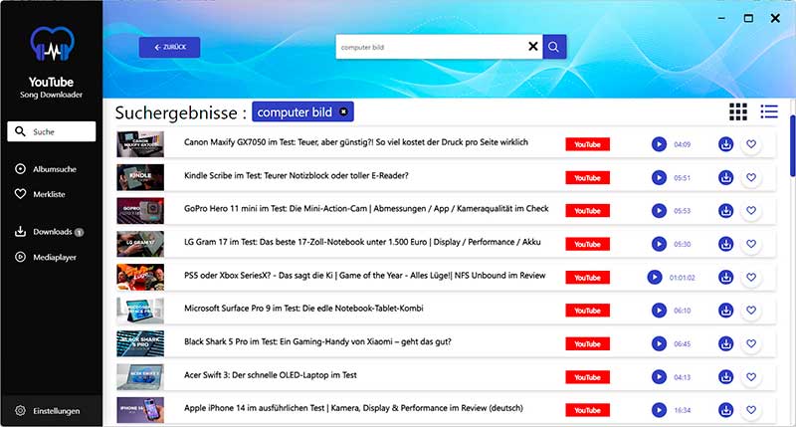This screenshot has width=796, height=427.
Task: Download the Kindle Scribe result
Action: 725,178
